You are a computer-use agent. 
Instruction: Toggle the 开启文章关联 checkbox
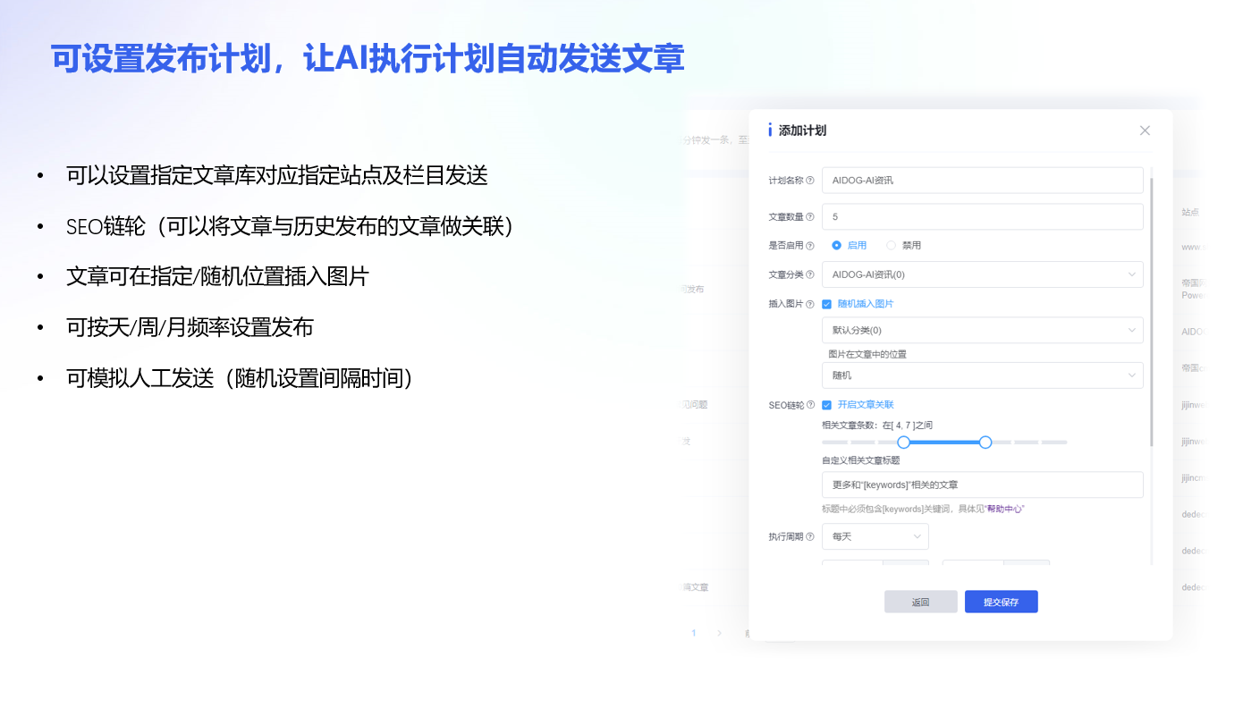point(827,406)
